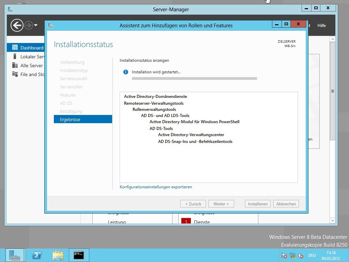Image resolution: width=349 pixels, height=262 pixels.
Task: Click the volume speaker tray icon
Action: click(x=301, y=256)
